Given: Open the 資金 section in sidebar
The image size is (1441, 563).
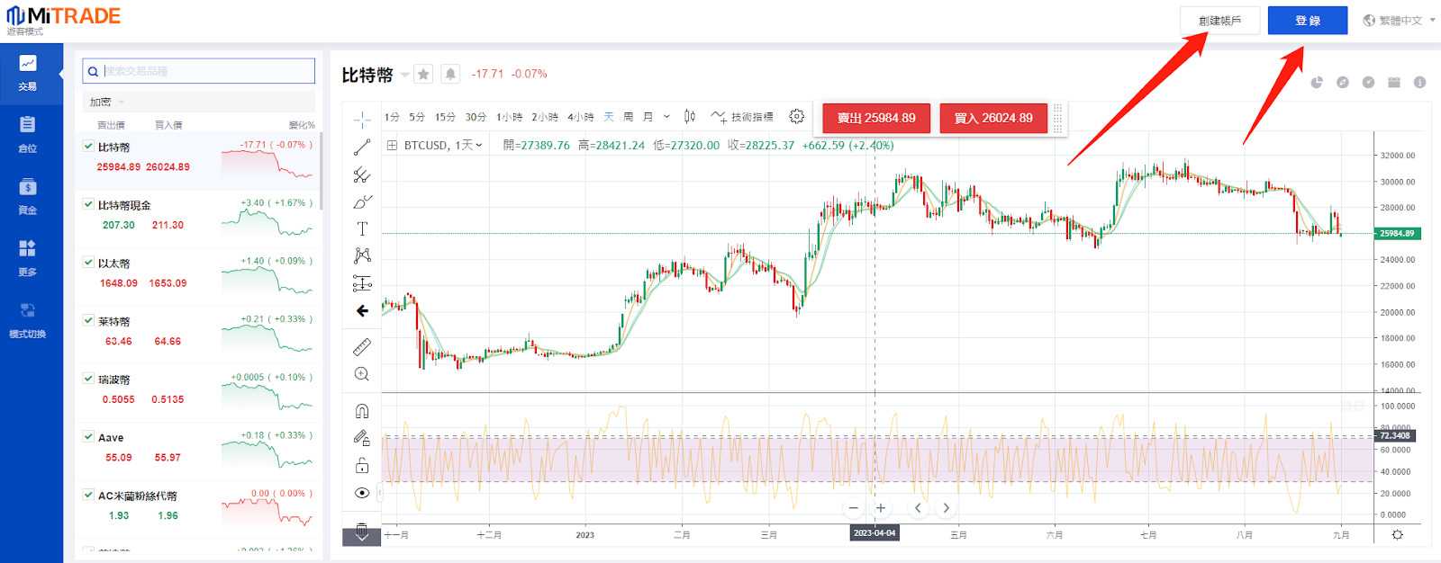Looking at the screenshot, I should point(28,196).
